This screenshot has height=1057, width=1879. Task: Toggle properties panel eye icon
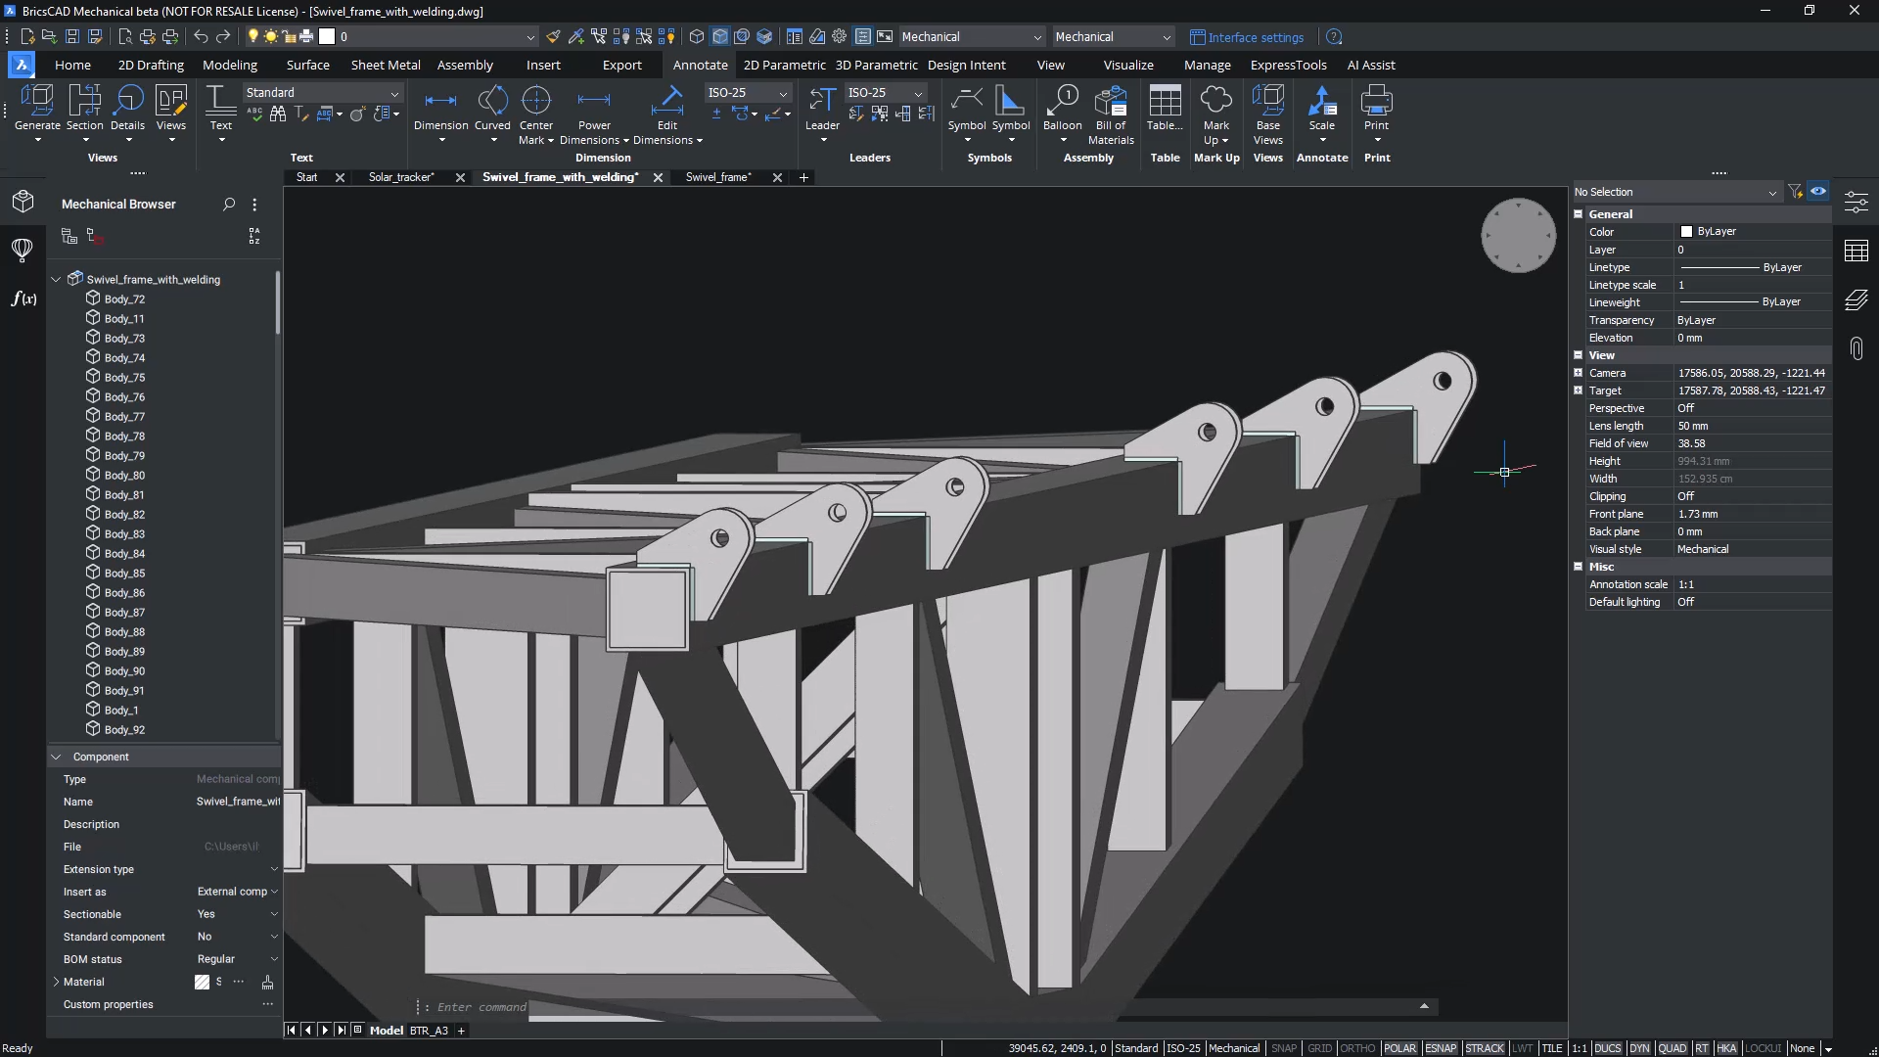pos(1818,192)
